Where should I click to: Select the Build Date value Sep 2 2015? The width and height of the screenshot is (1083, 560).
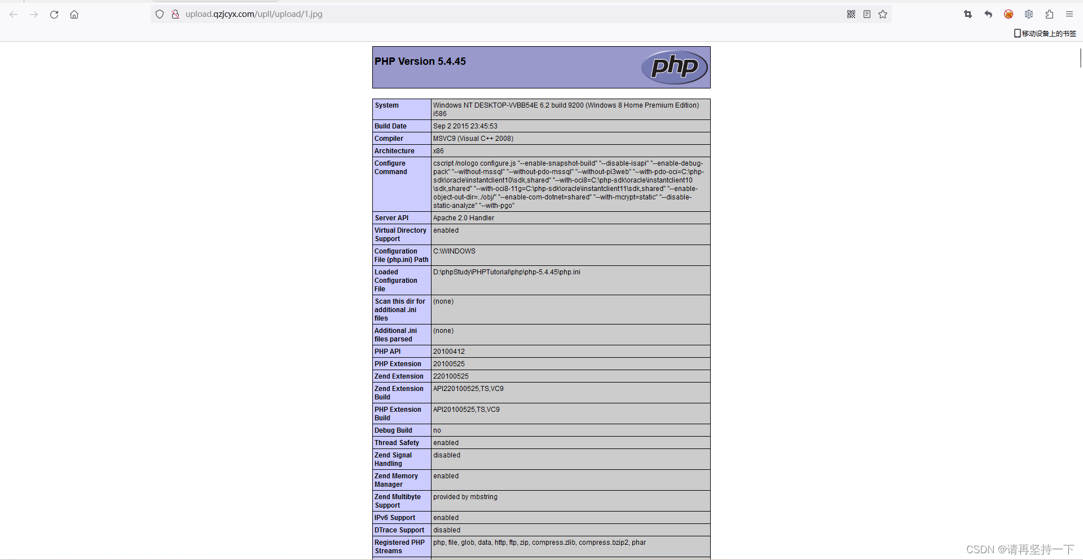point(465,126)
